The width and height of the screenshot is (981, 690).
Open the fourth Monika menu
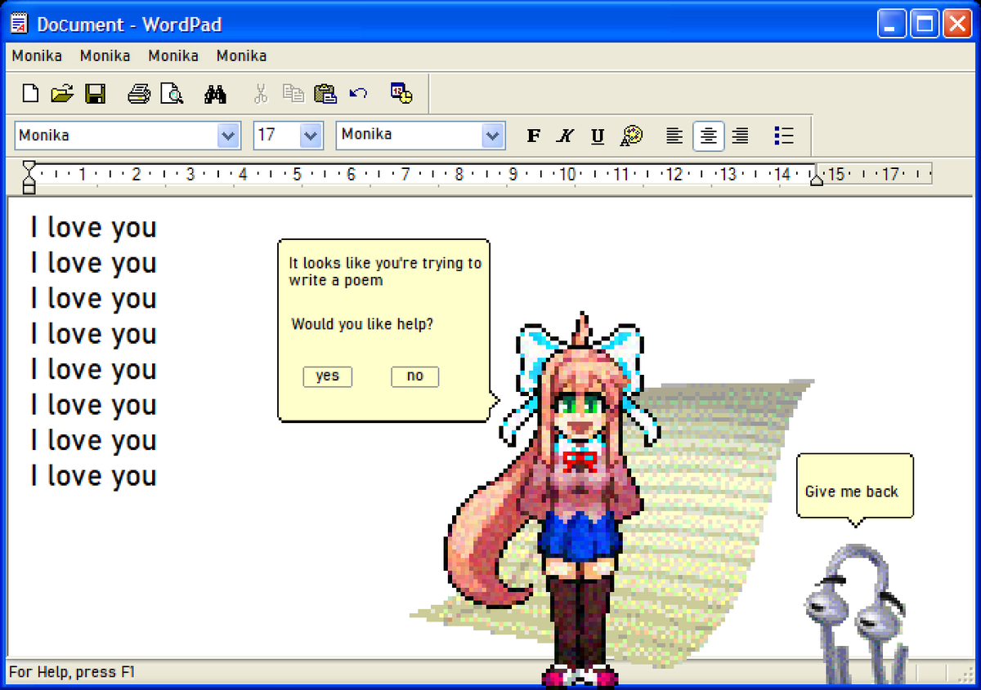click(241, 56)
